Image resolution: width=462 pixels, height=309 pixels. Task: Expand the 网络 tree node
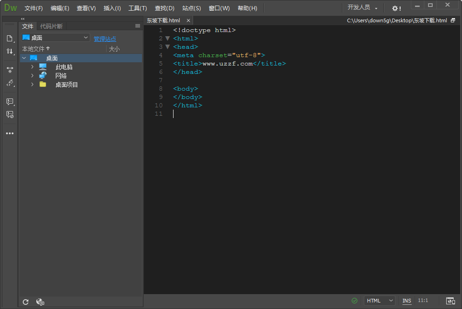[33, 76]
